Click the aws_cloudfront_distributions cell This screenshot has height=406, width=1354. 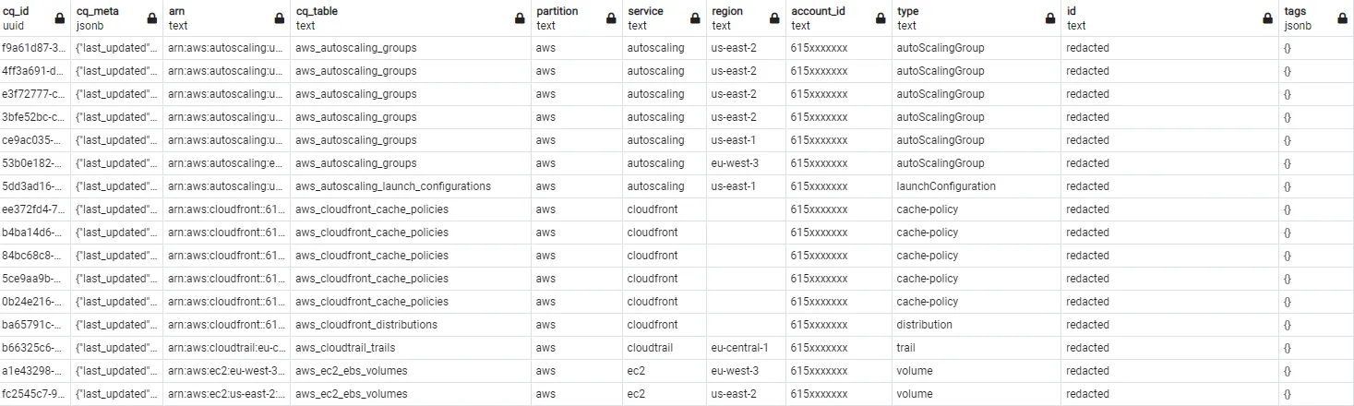(366, 325)
